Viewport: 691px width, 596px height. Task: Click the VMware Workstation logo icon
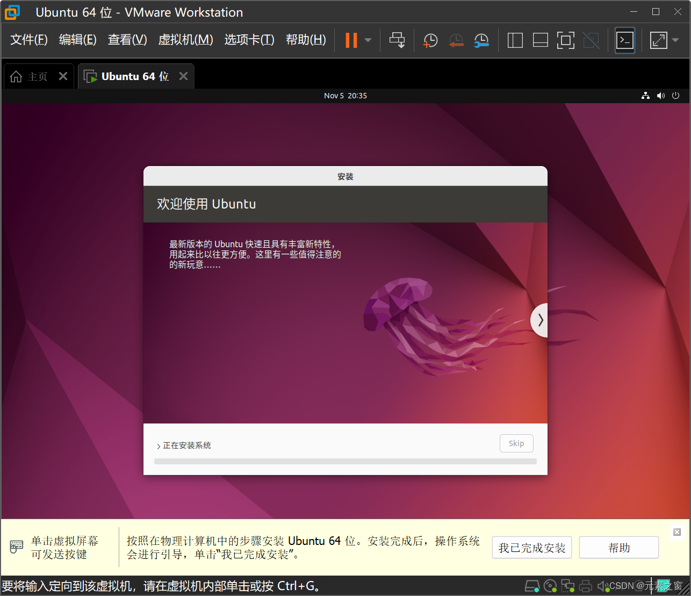12,12
